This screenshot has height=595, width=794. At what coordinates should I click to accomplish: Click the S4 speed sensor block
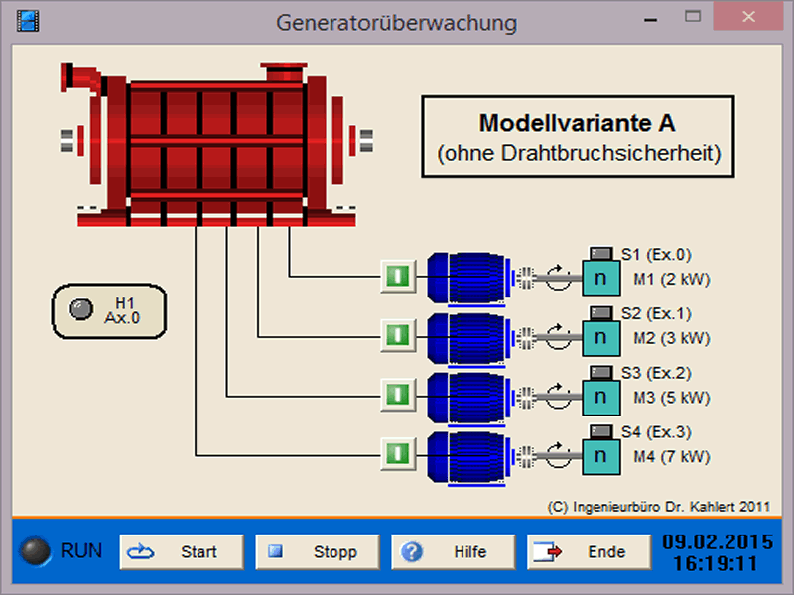[599, 456]
